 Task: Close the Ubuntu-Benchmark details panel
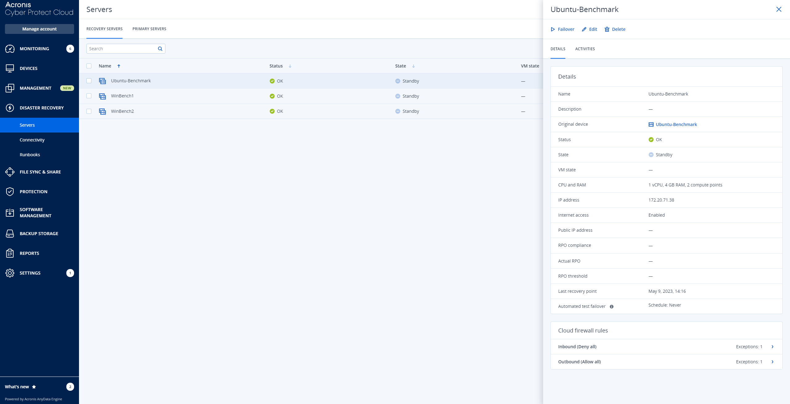click(x=779, y=9)
